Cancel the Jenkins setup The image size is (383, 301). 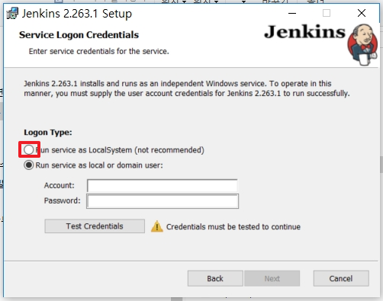pos(341,278)
